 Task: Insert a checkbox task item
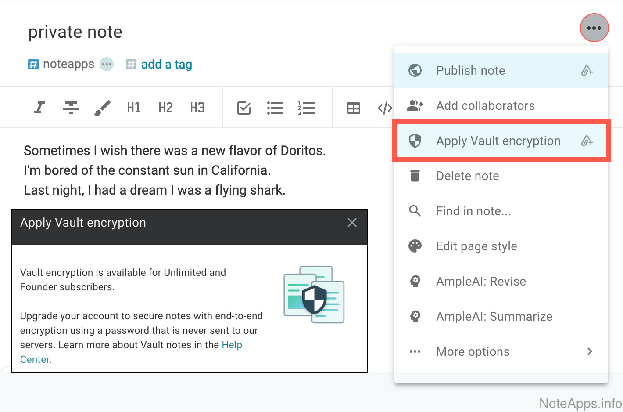(x=244, y=108)
